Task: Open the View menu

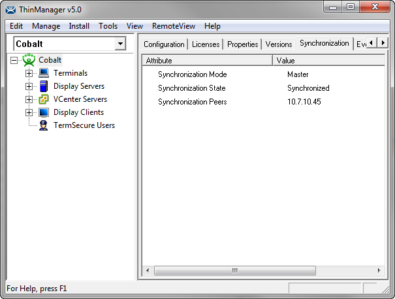Action: tap(134, 26)
